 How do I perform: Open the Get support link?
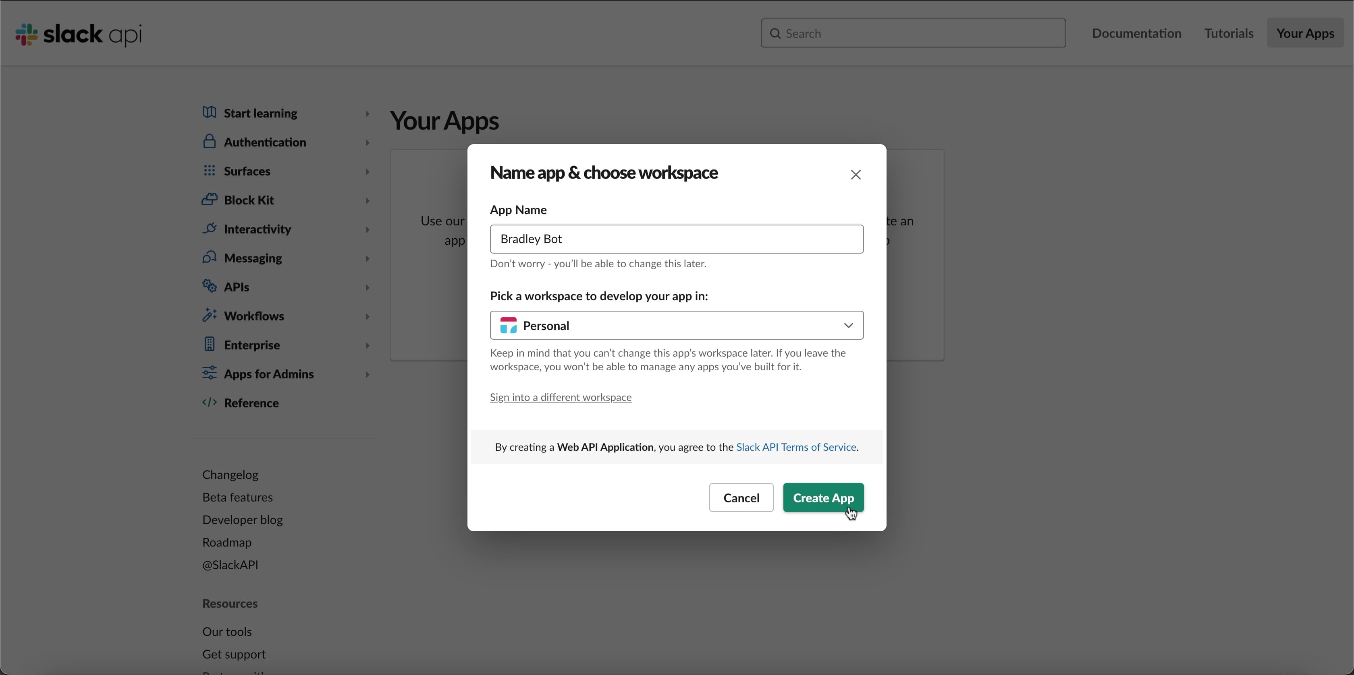click(x=234, y=654)
